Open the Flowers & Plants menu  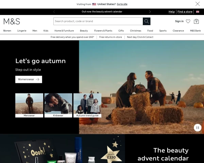(103, 31)
